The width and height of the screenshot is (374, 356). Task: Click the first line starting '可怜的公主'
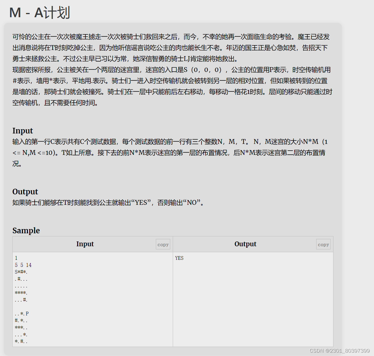coord(171,37)
